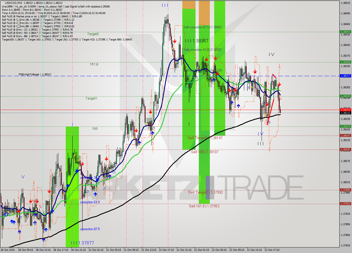Image resolution: width=352 pixels, height=253 pixels.
Task: Click the '22 Oct 17:15' time axis label
Action: click(x=272, y=250)
